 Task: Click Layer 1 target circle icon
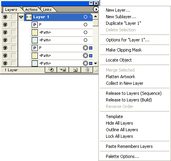point(85,17)
